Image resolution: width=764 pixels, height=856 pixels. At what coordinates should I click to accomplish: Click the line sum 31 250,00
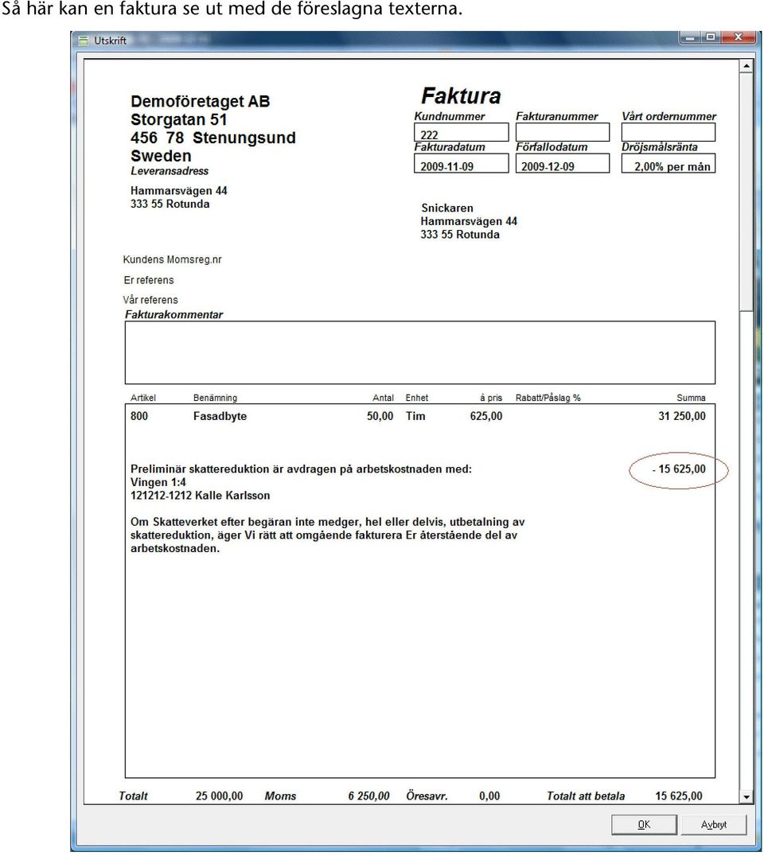(x=682, y=416)
